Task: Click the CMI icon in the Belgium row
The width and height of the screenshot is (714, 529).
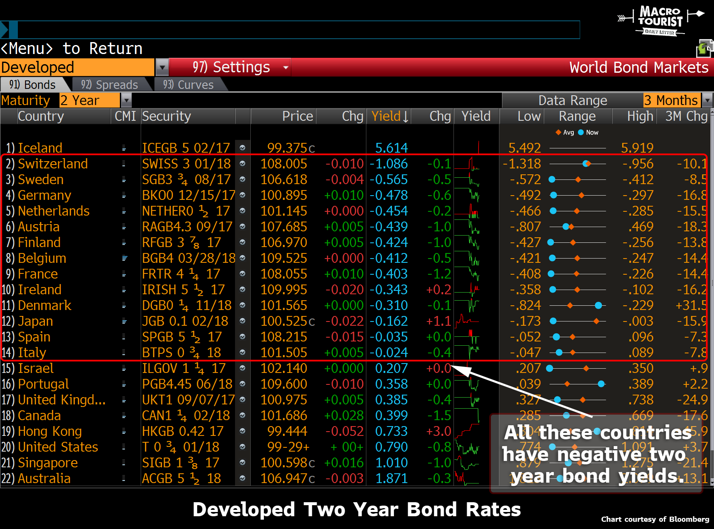Action: coord(125,258)
